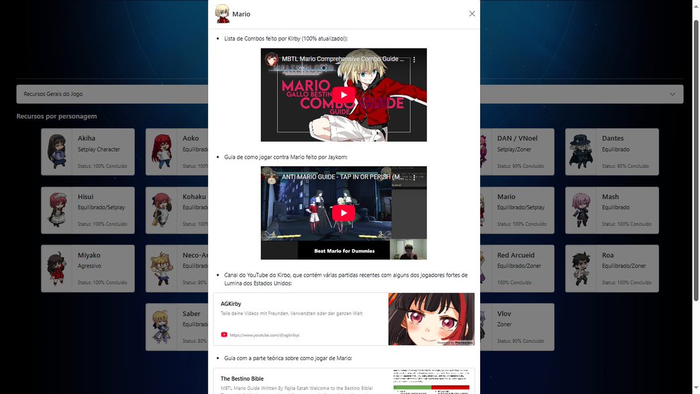Image resolution: width=700 pixels, height=394 pixels.
Task: Click the Vlov character portrait icon
Action: [482, 326]
